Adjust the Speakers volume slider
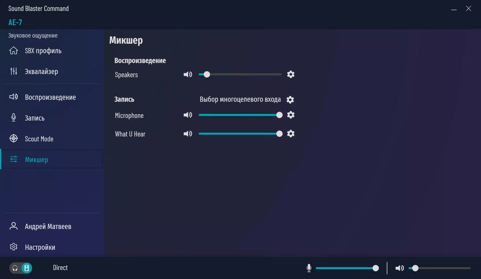481x279 pixels. coord(240,74)
